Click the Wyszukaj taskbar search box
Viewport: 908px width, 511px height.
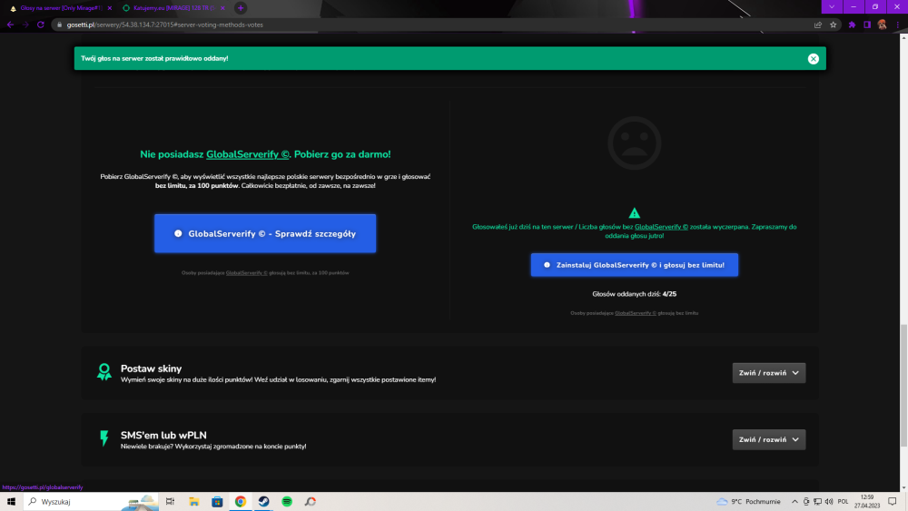[91, 502]
